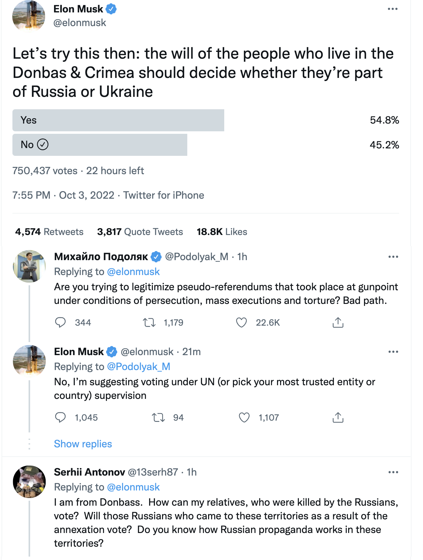This screenshot has height=560, width=423.
Task: Select the No poll option
Action: click(x=99, y=145)
